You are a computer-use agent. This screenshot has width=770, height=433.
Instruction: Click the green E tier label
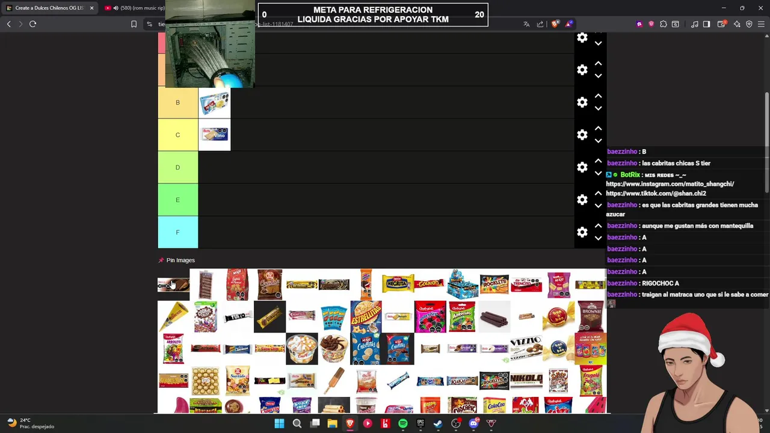(177, 200)
